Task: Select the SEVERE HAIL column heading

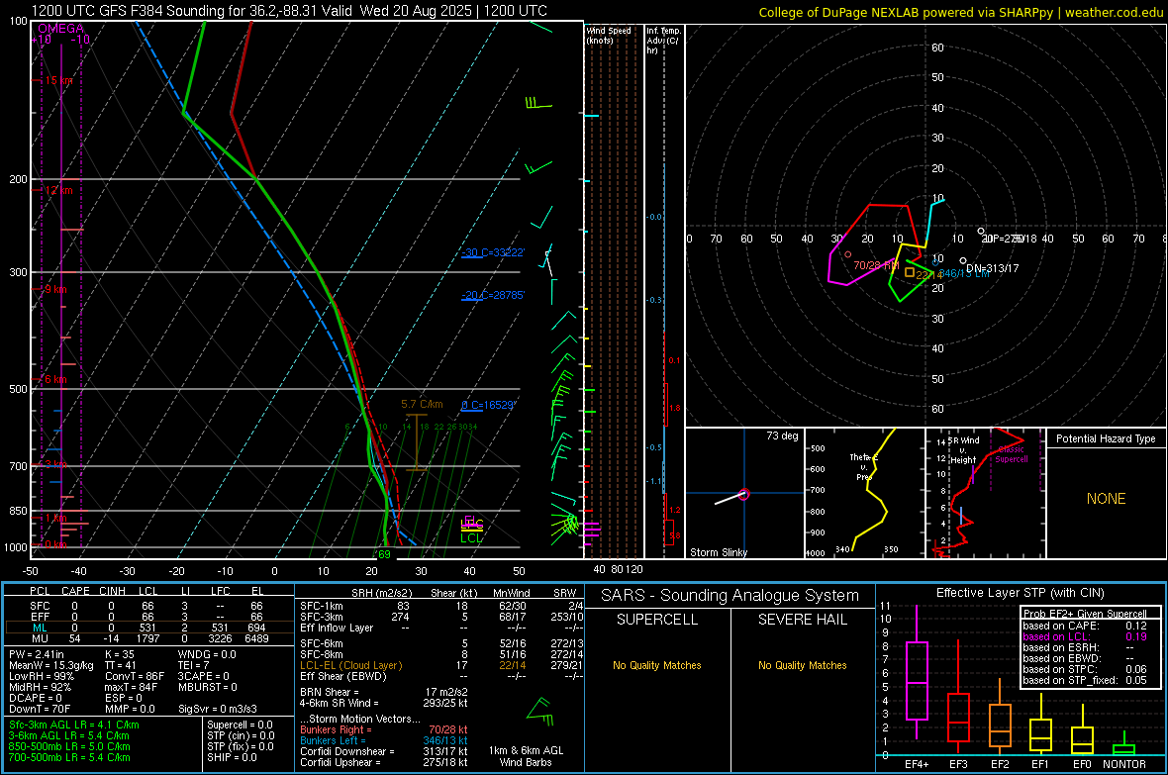Action: pos(802,620)
